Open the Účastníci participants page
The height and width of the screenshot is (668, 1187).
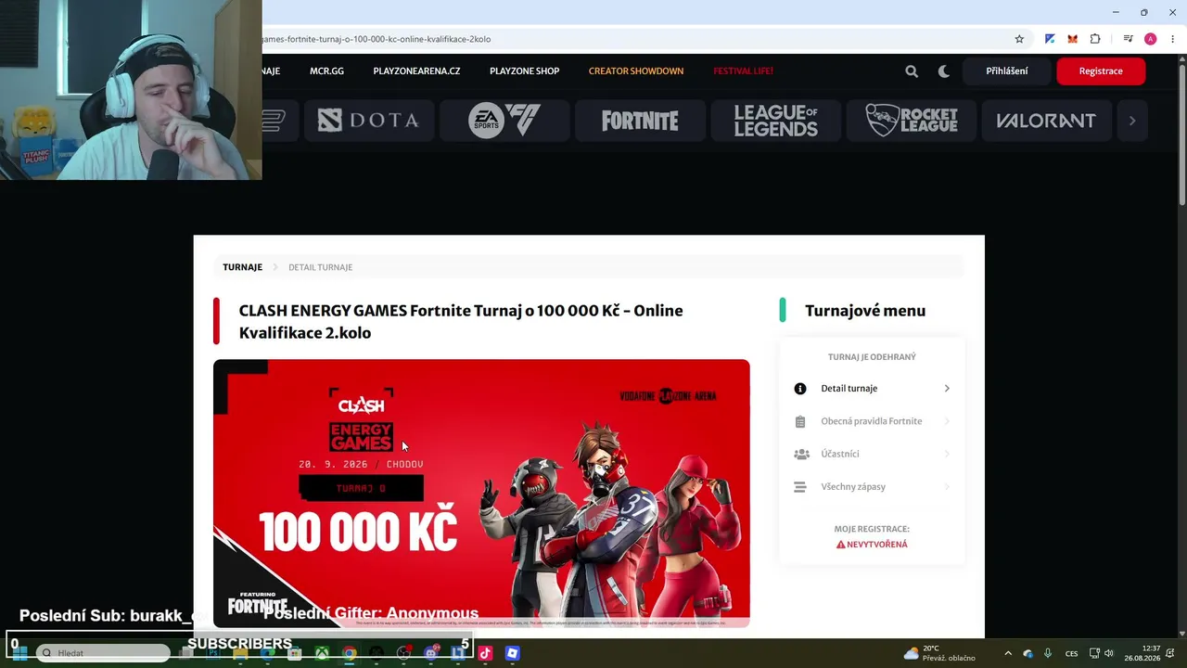pyautogui.click(x=872, y=454)
